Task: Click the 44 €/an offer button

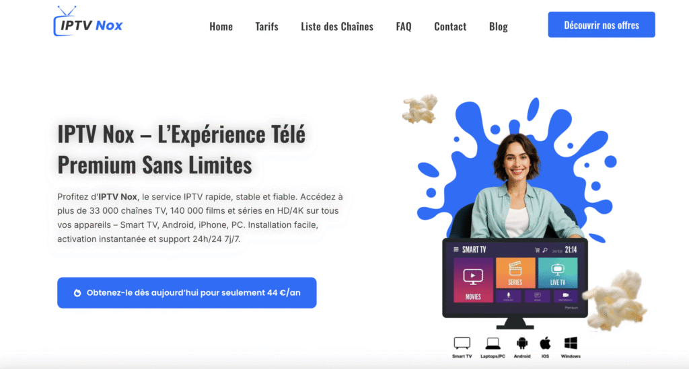Action: 187,292
